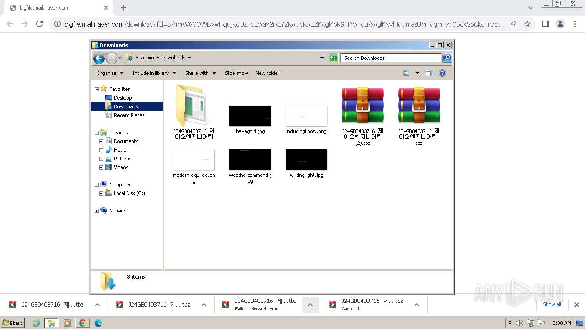
Task: Click the Change your view icon
Action: (406, 73)
